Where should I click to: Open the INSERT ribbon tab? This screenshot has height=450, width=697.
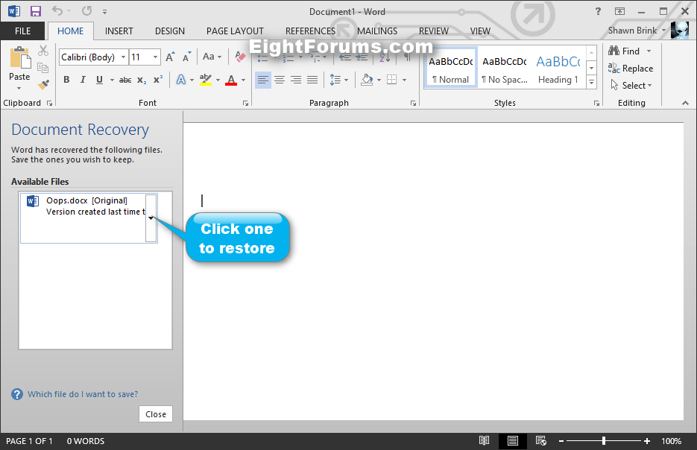tap(119, 31)
